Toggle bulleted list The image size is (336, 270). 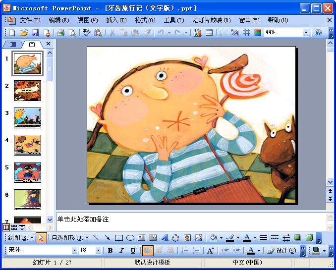pos(196,250)
